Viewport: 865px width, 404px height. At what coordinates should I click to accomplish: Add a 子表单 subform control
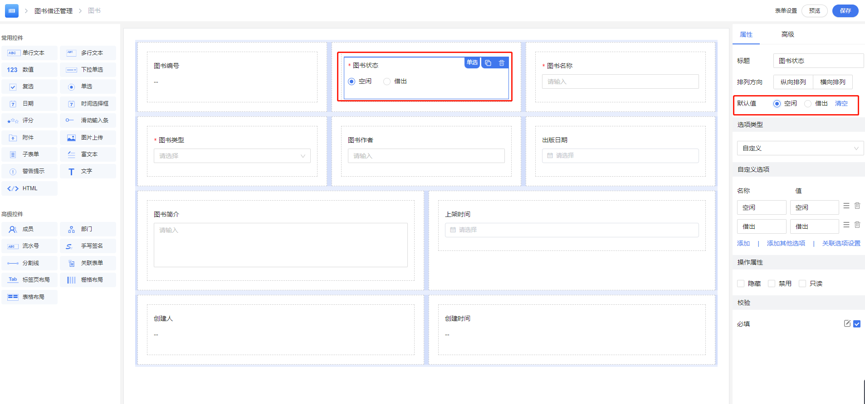coord(29,154)
